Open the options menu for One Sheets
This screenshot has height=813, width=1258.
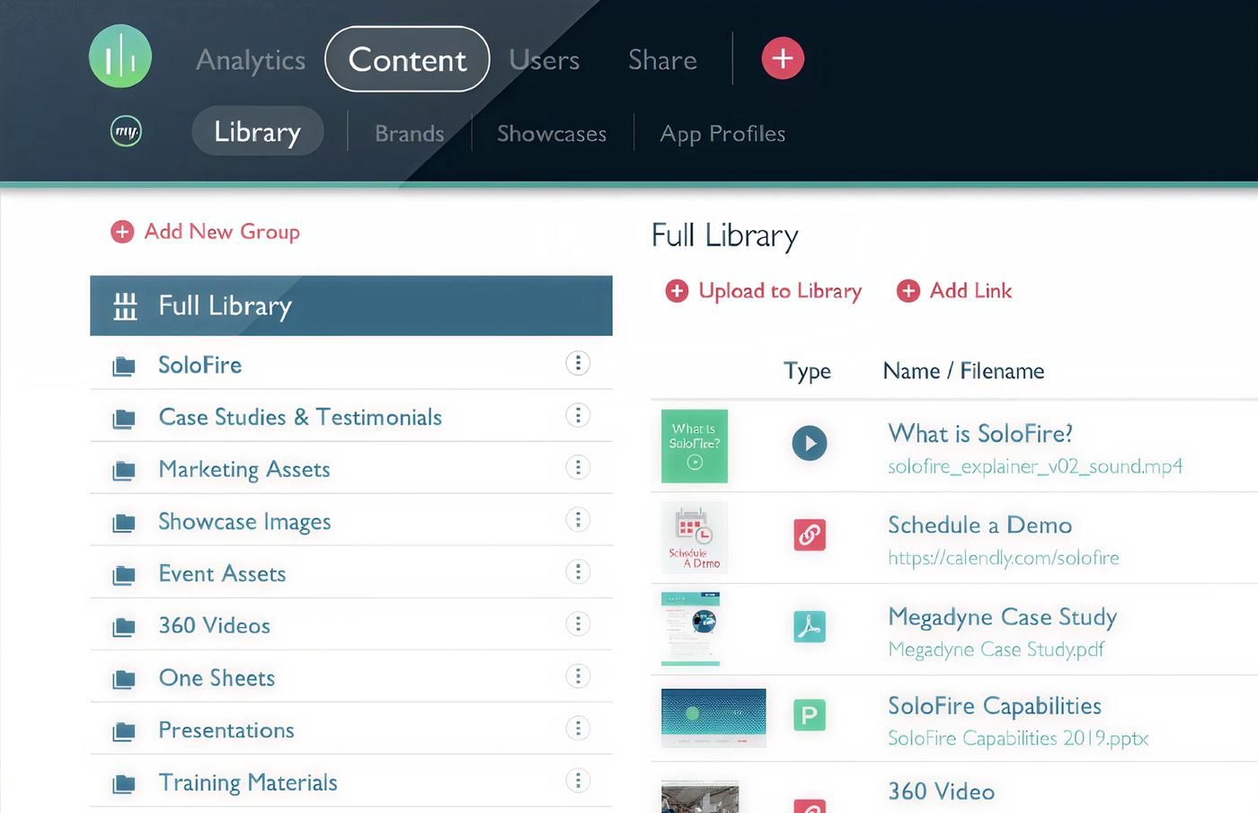pos(578,676)
